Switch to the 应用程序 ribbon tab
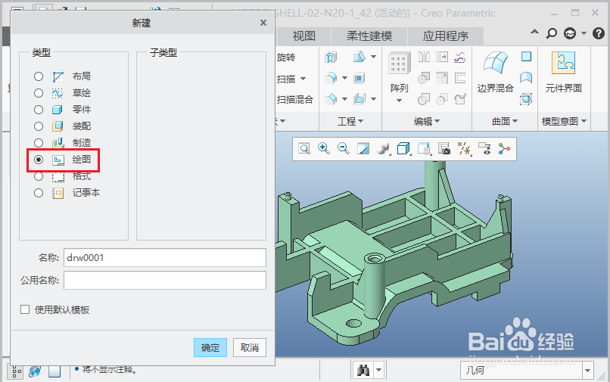This screenshot has width=610, height=382. tap(446, 36)
